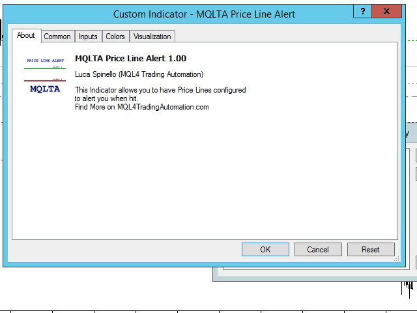Close the Custom Indicator dialog
The height and width of the screenshot is (313, 417).
coord(386,11)
